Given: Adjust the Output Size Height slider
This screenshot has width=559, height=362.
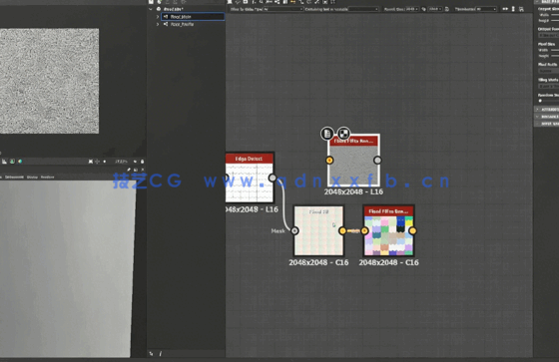Looking at the screenshot, I should [x=555, y=20].
